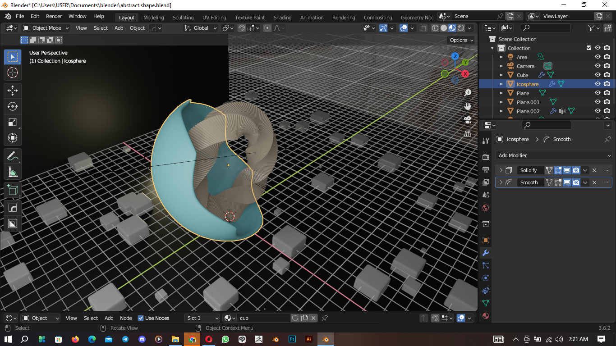Open the Render menu
Screen dimensions: 616x346
(54, 16)
